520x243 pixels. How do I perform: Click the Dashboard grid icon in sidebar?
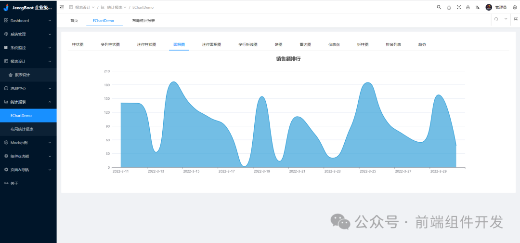point(6,21)
